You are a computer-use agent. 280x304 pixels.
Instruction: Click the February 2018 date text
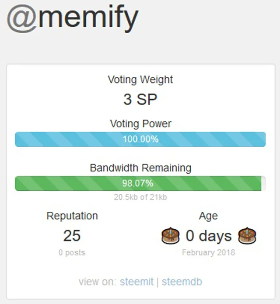[209, 252]
